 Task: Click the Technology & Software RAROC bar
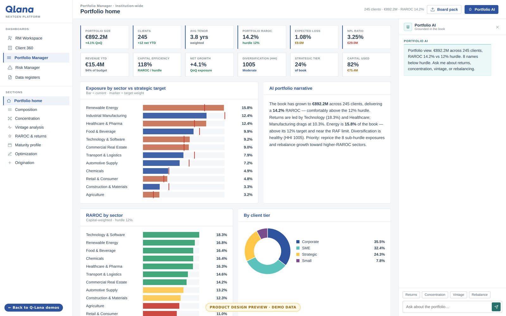(171, 235)
